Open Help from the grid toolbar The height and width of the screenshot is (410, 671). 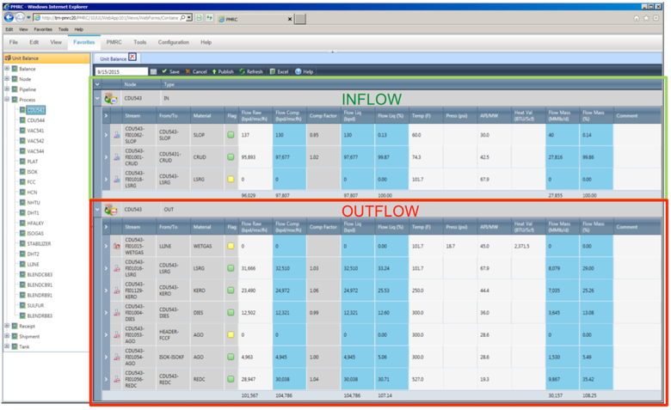pyautogui.click(x=299, y=71)
